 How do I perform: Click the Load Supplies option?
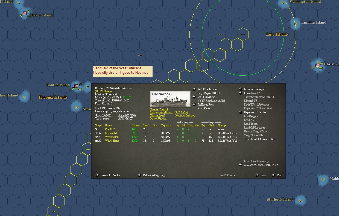[252, 116]
